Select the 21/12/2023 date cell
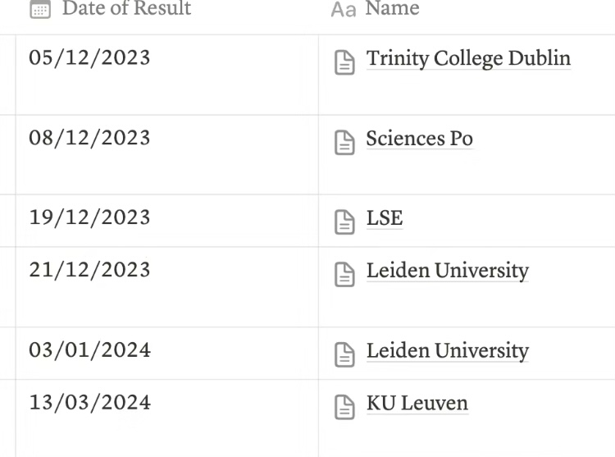This screenshot has height=457, width=615. (x=89, y=270)
